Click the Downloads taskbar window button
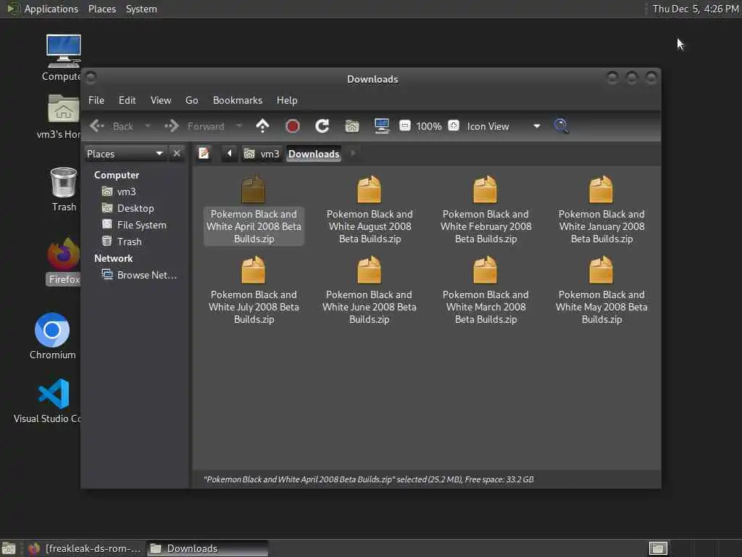The width and height of the screenshot is (742, 557). 207,548
